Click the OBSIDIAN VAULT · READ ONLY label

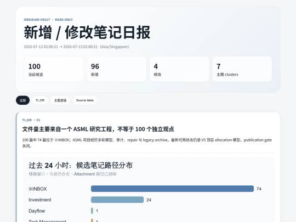tap(48, 20)
